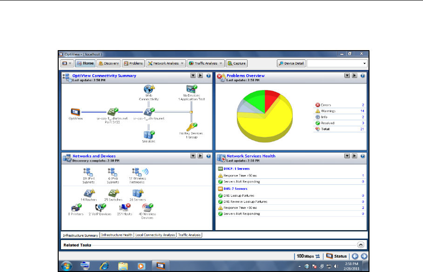Select the Application Test monitor icon
This screenshot has width=423, height=272.
pyautogui.click(x=192, y=89)
